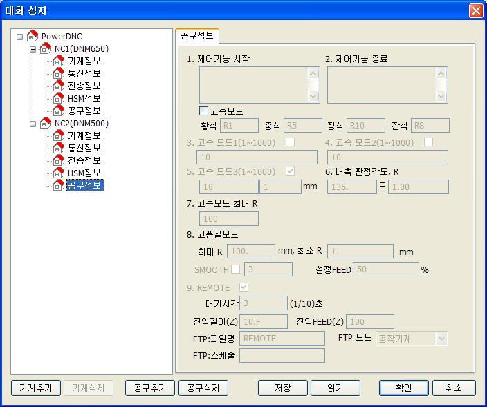Click icon beside 기계정보 under NC2(DNM500)
The image size is (487, 407).
tap(59, 135)
